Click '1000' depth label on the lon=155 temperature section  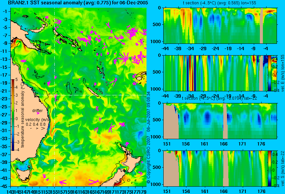tap(156, 42)
